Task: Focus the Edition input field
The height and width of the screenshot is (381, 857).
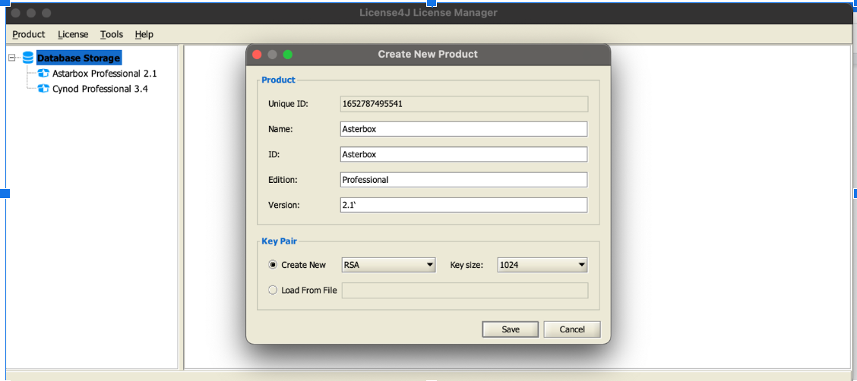Action: tap(463, 180)
